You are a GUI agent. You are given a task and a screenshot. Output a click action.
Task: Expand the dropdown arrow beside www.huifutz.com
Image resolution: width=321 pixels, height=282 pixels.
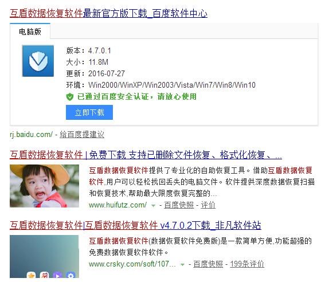tap(153, 206)
